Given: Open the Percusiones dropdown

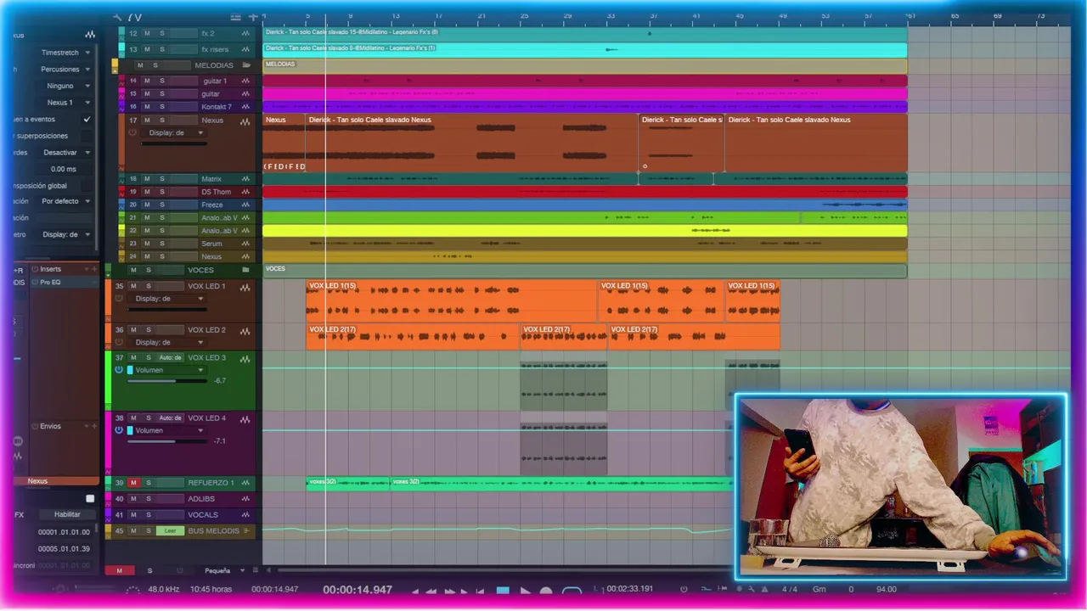Looking at the screenshot, I should pos(64,70).
